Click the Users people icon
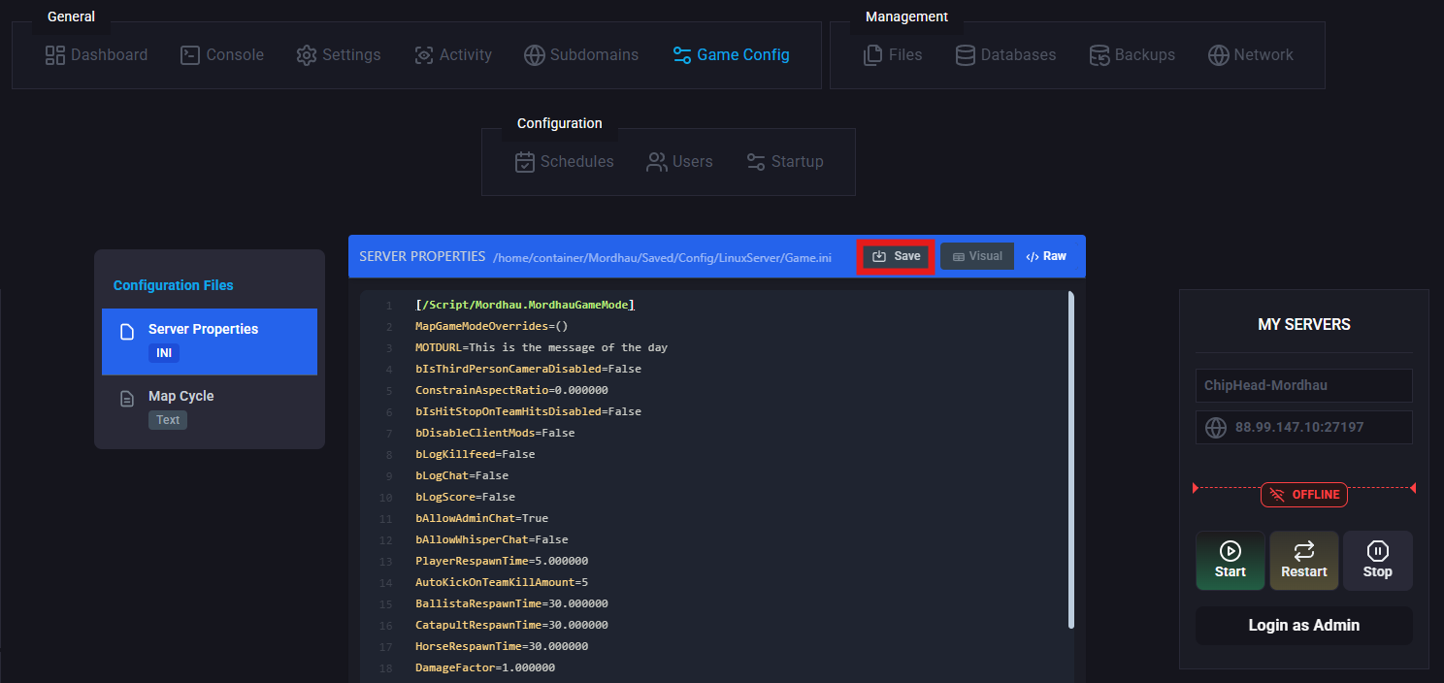The image size is (1444, 683). point(657,162)
